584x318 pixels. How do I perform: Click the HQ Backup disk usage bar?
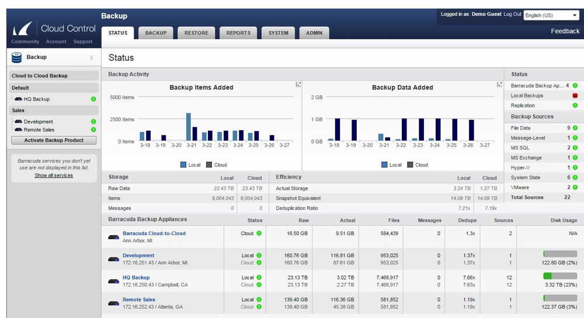(x=560, y=276)
